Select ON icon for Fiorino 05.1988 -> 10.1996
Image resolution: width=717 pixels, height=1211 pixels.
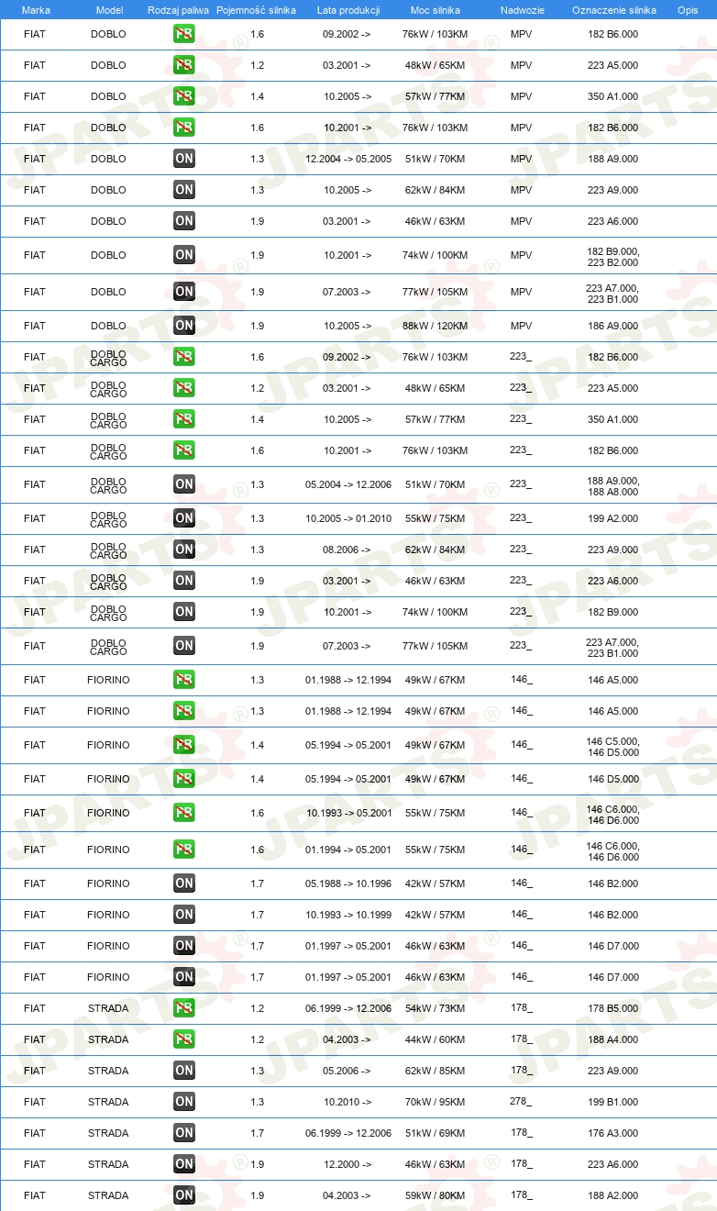click(x=184, y=883)
